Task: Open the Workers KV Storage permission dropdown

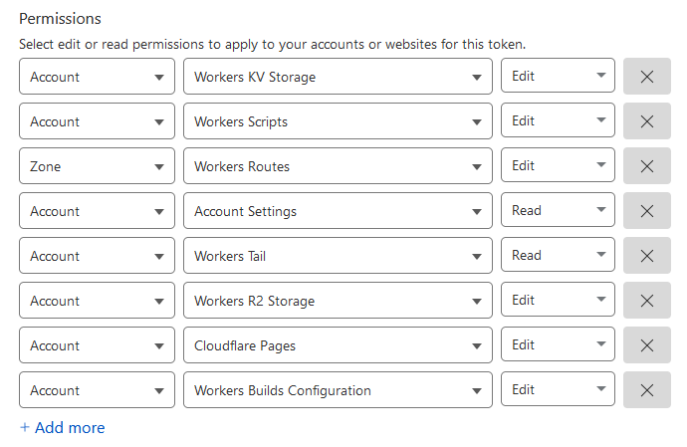Action: click(338, 77)
